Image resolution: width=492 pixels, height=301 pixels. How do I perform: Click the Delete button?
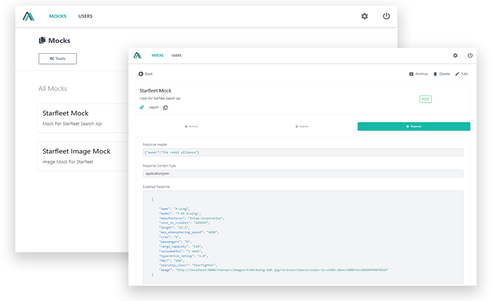point(442,74)
